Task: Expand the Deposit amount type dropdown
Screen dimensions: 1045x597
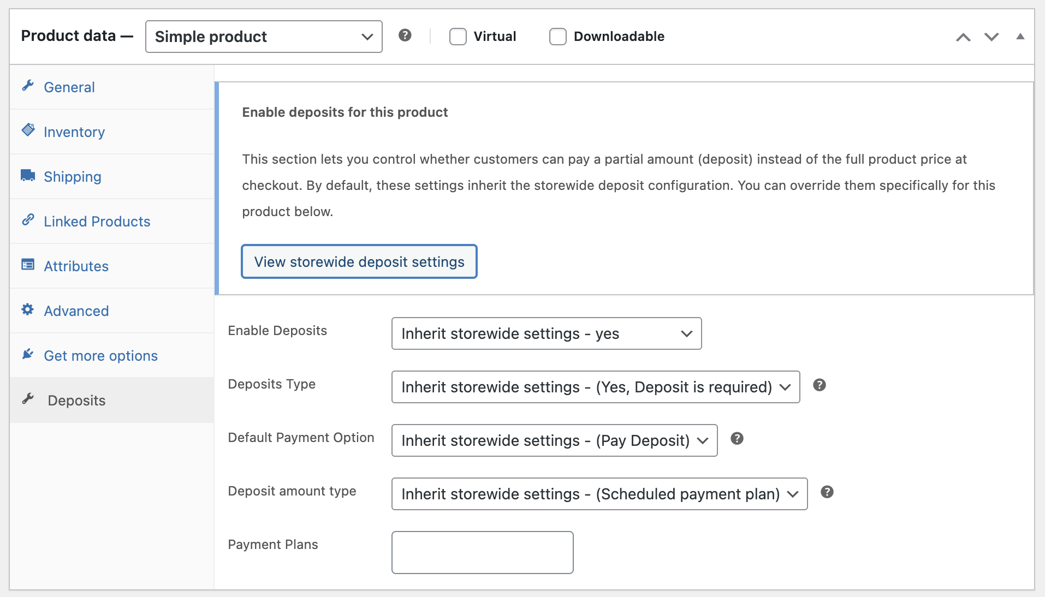Action: [x=599, y=494]
